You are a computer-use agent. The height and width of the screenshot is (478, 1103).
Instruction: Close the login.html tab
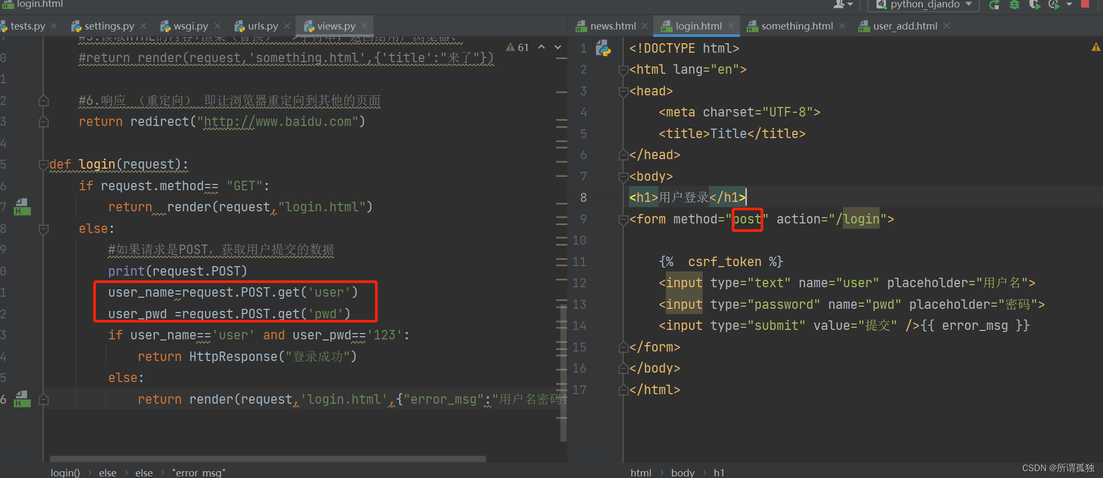[731, 26]
